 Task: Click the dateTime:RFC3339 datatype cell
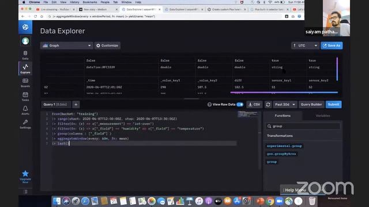tap(100, 67)
